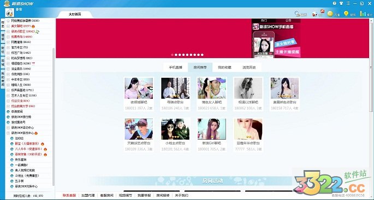Open room thumbnail 豆蔻年华点歌台 77777
The width and height of the screenshot is (374, 200).
(248, 129)
